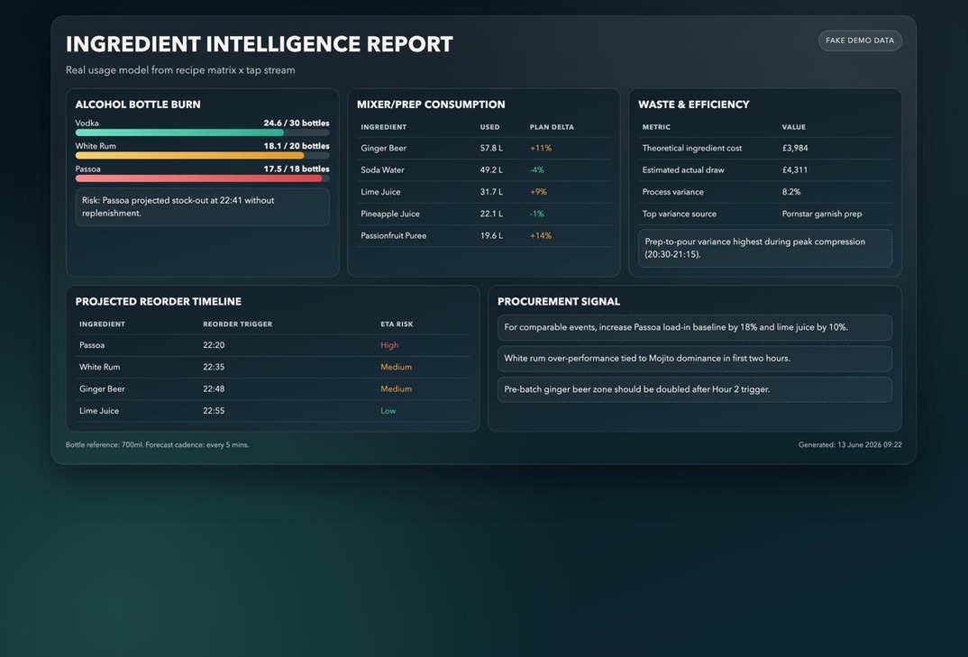Click the Soda Water row name

pyautogui.click(x=383, y=169)
